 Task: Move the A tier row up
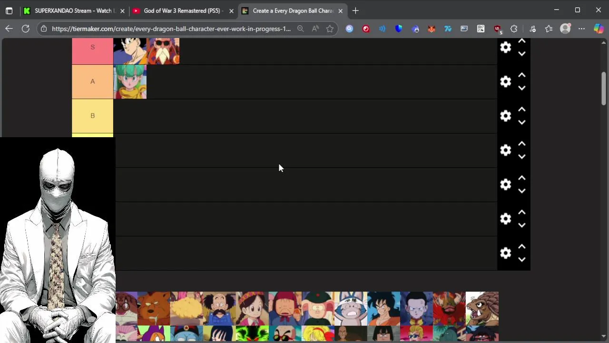pos(522,75)
